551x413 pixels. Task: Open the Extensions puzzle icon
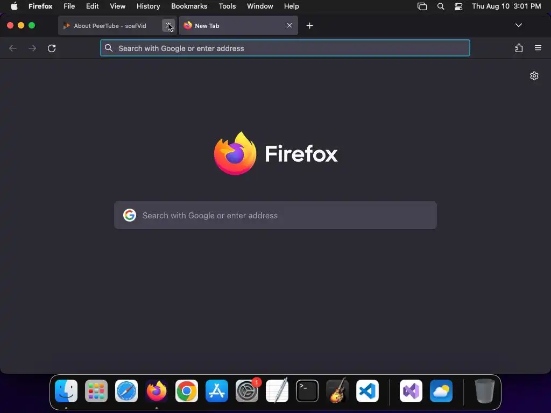click(x=519, y=48)
